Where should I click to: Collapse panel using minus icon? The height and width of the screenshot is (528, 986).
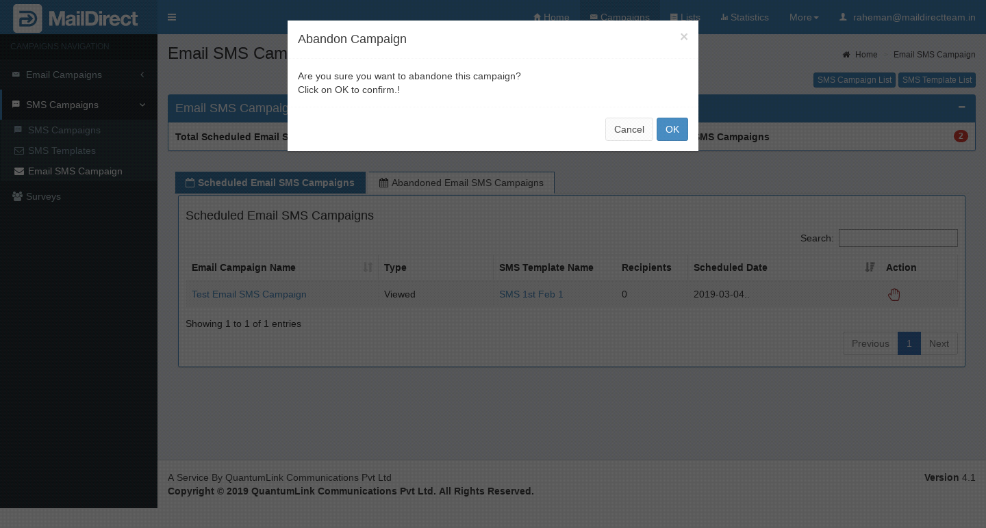pos(961,107)
